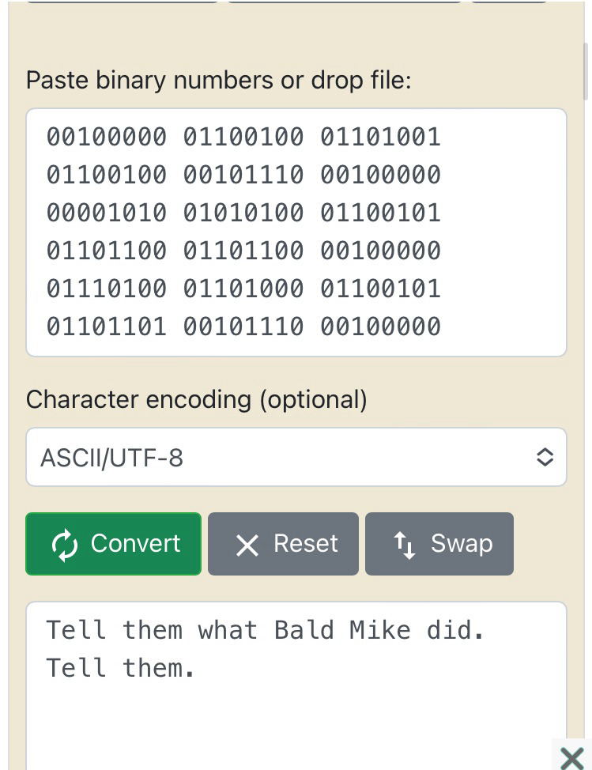Click the chevron icon on the encoding selector
This screenshot has height=770, width=592.
click(x=545, y=457)
